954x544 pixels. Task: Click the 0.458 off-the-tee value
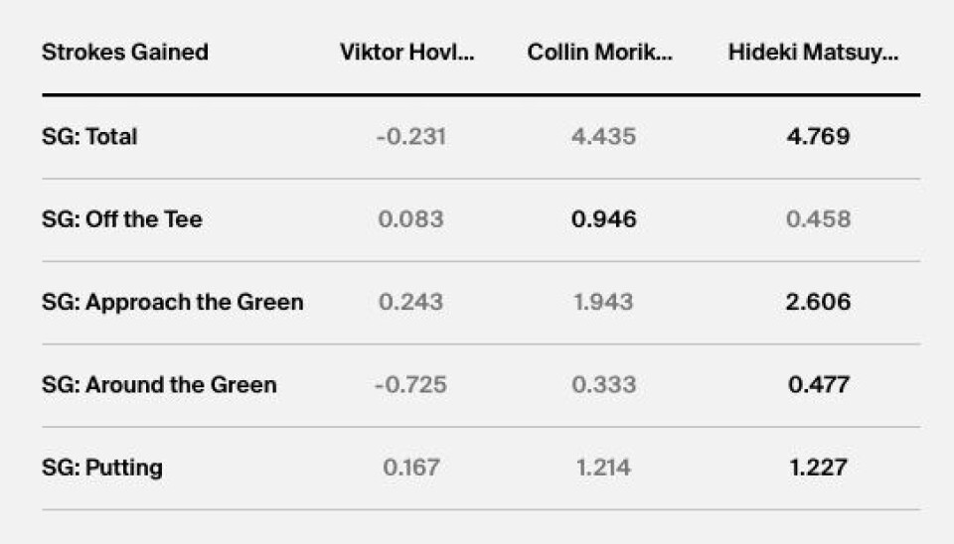[818, 218]
